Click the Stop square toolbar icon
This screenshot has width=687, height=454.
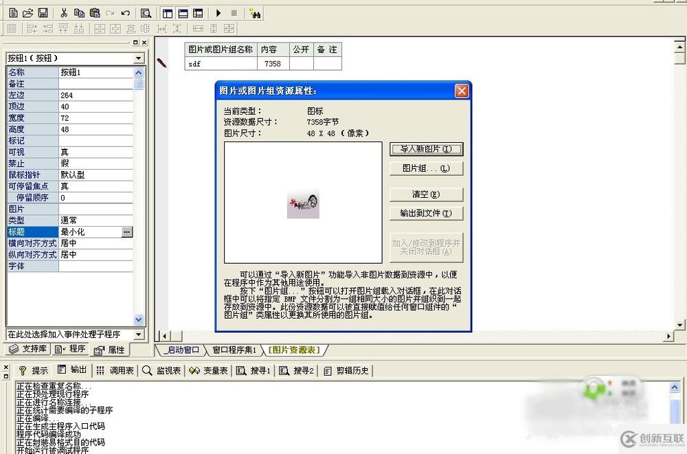[x=234, y=13]
